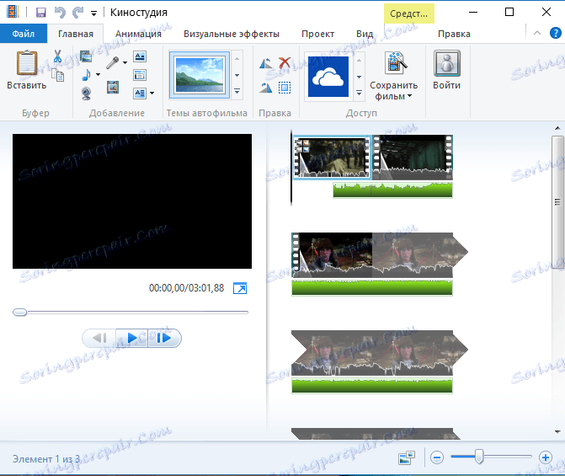The height and width of the screenshot is (476, 565).
Task: Expand the Record narration dropdown arrow
Action: pos(125,62)
